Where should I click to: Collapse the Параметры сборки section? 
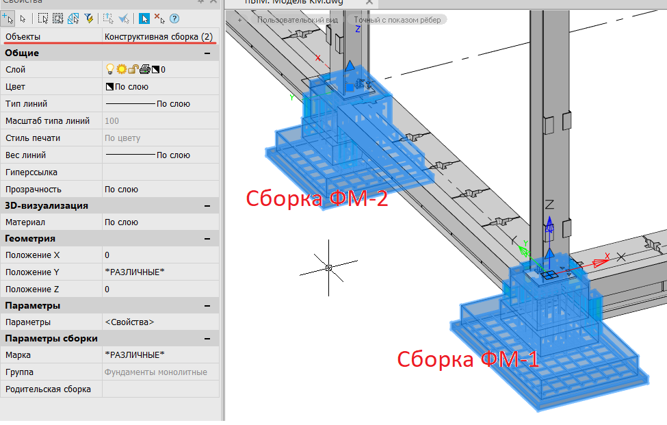coord(207,338)
